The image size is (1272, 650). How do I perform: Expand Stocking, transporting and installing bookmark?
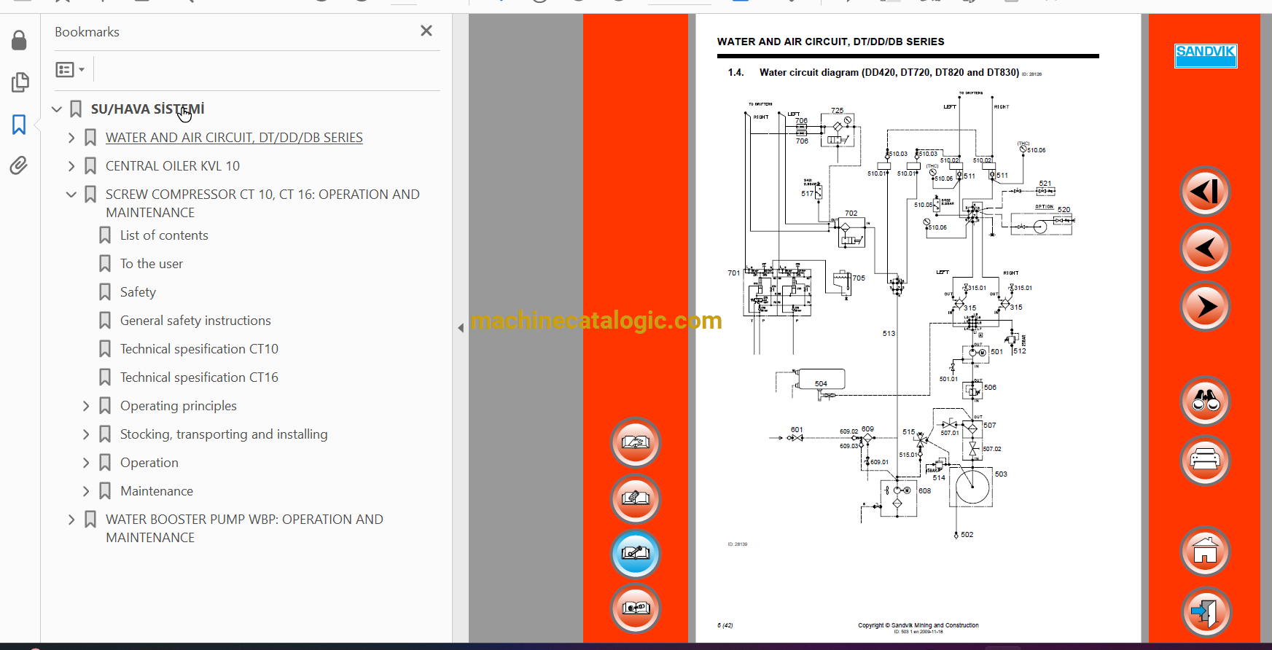click(x=86, y=434)
